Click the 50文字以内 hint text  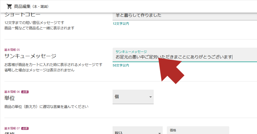[121, 65]
